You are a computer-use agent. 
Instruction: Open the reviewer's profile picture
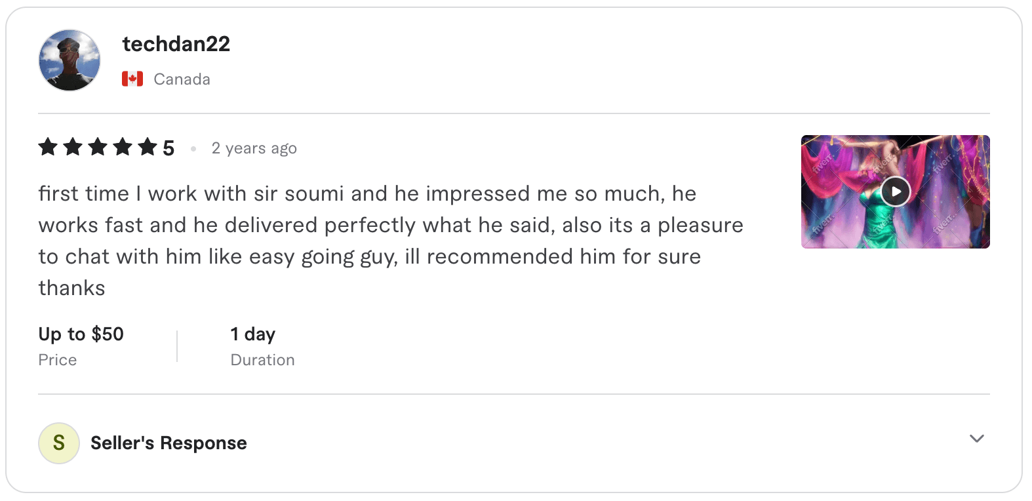coord(69,60)
